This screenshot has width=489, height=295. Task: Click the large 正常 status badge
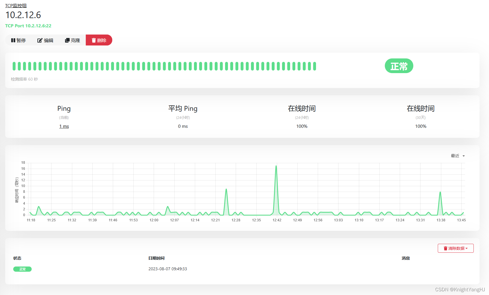399,66
